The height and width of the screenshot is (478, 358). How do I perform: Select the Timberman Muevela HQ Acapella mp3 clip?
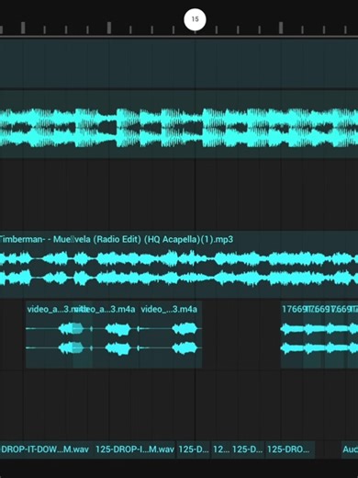pos(179,265)
